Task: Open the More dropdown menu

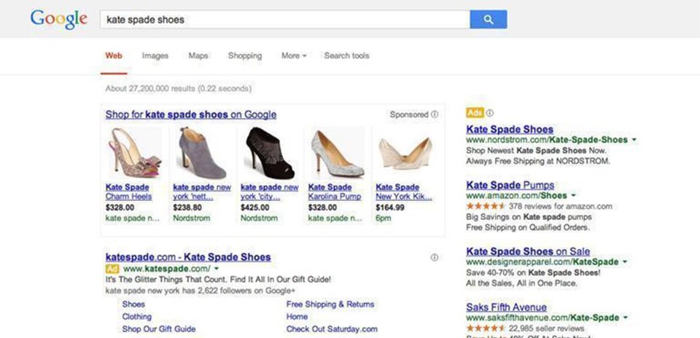Action: (294, 56)
